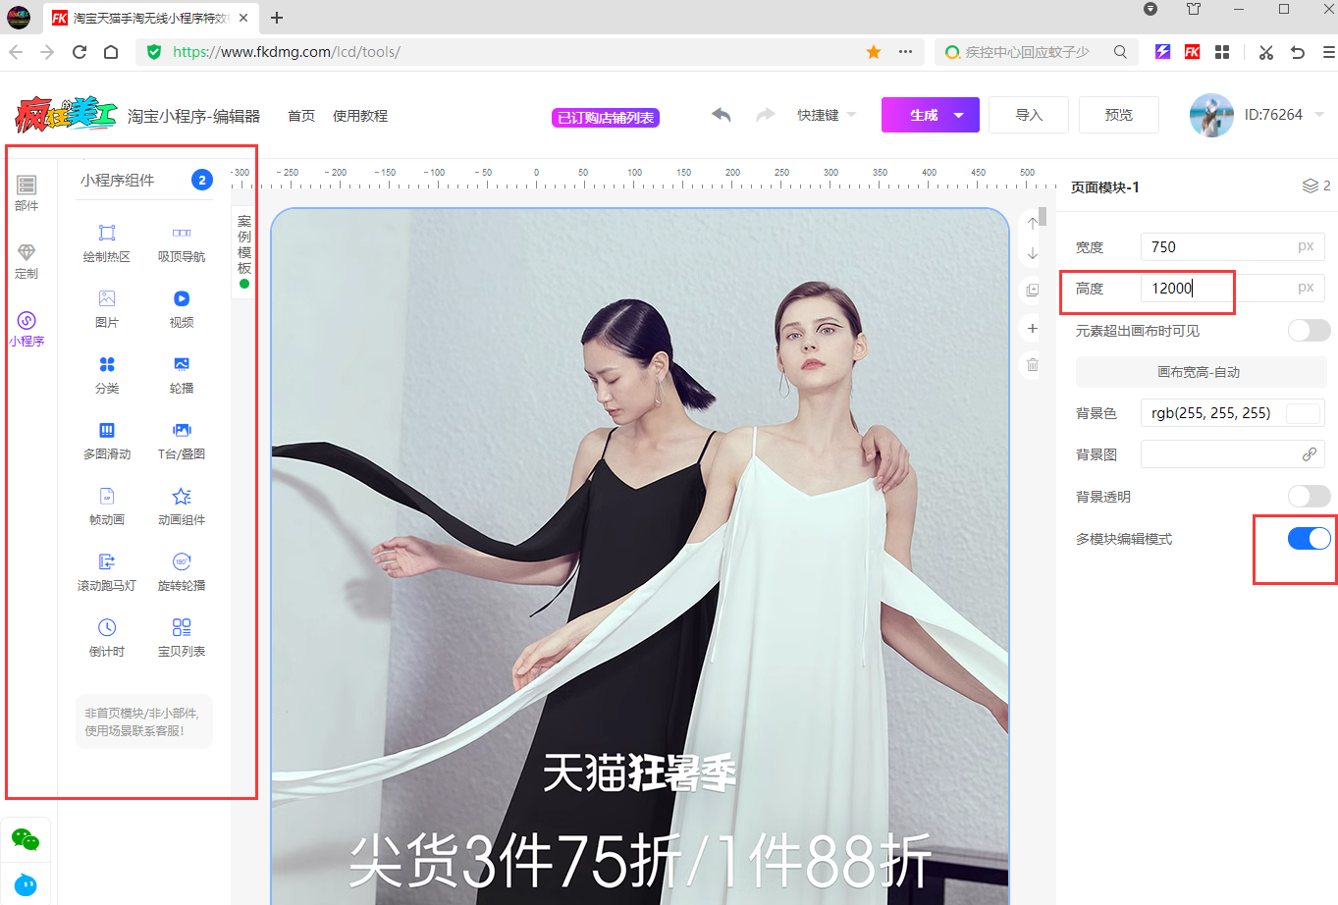This screenshot has height=905, width=1338.
Task: Open the address bar more options menu
Action: click(x=905, y=52)
